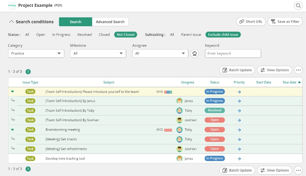Select the Open status filter
Viewport: 306px width, 176px height.
[x=40, y=35]
